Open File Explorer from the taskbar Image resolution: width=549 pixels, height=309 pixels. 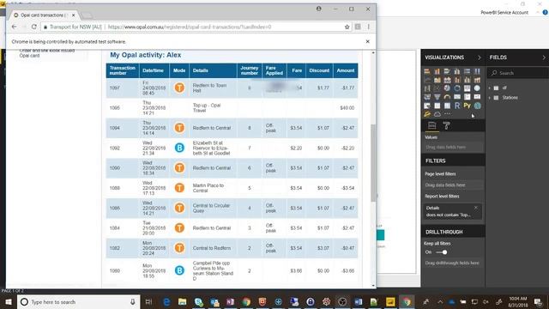tap(183, 301)
